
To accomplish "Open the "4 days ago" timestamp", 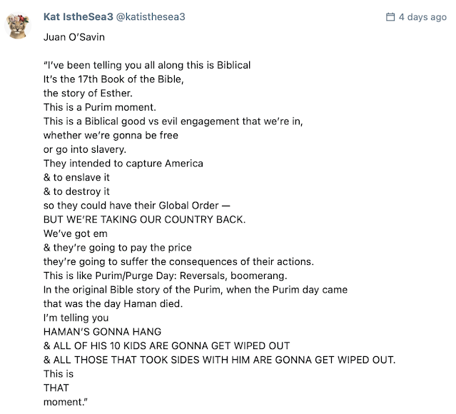I will pyautogui.click(x=422, y=17).
